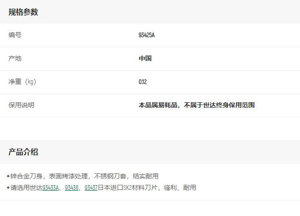Click the diamond bullet before 锌合金刀身
Image resolution: width=300 pixels, height=216 pixels.
[x=8, y=176]
